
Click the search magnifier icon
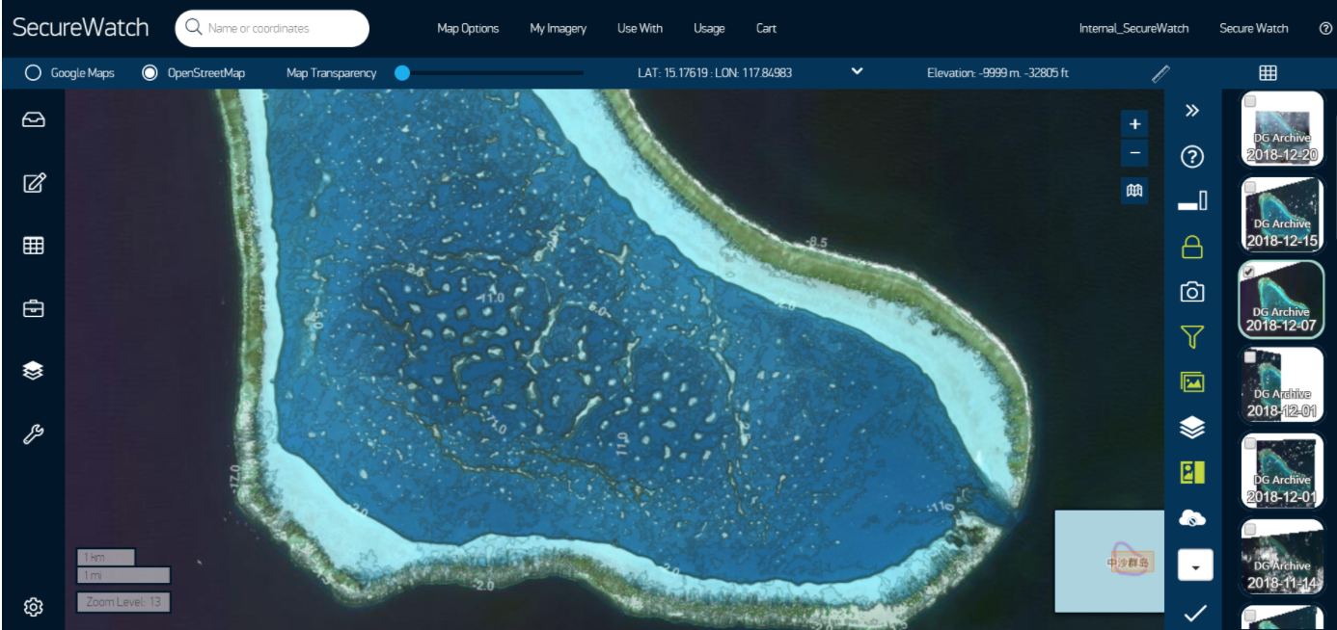pos(193,28)
